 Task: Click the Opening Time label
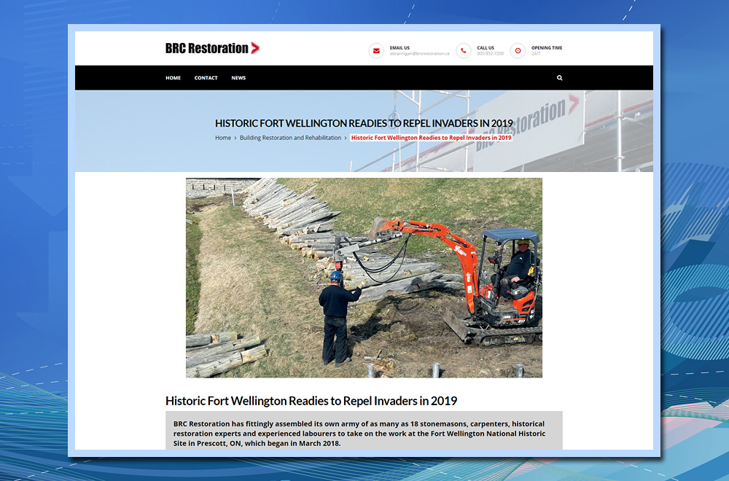[x=547, y=48]
